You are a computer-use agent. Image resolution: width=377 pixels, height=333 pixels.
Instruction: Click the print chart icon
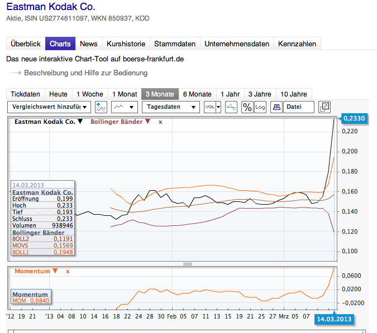[x=276, y=107]
